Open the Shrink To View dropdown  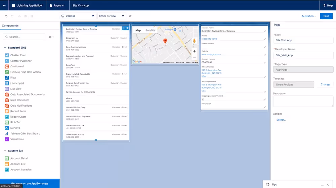112,16
